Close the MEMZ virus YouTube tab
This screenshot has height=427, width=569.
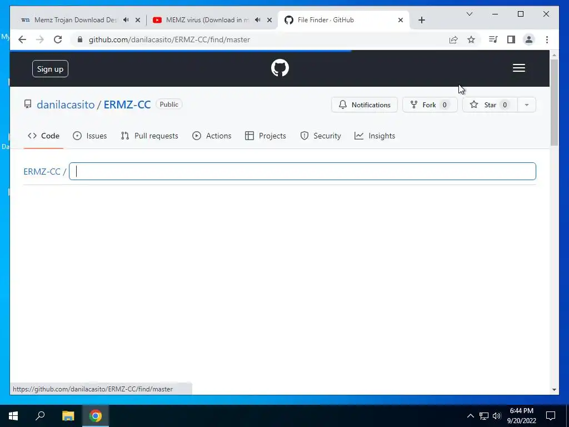[x=269, y=20]
